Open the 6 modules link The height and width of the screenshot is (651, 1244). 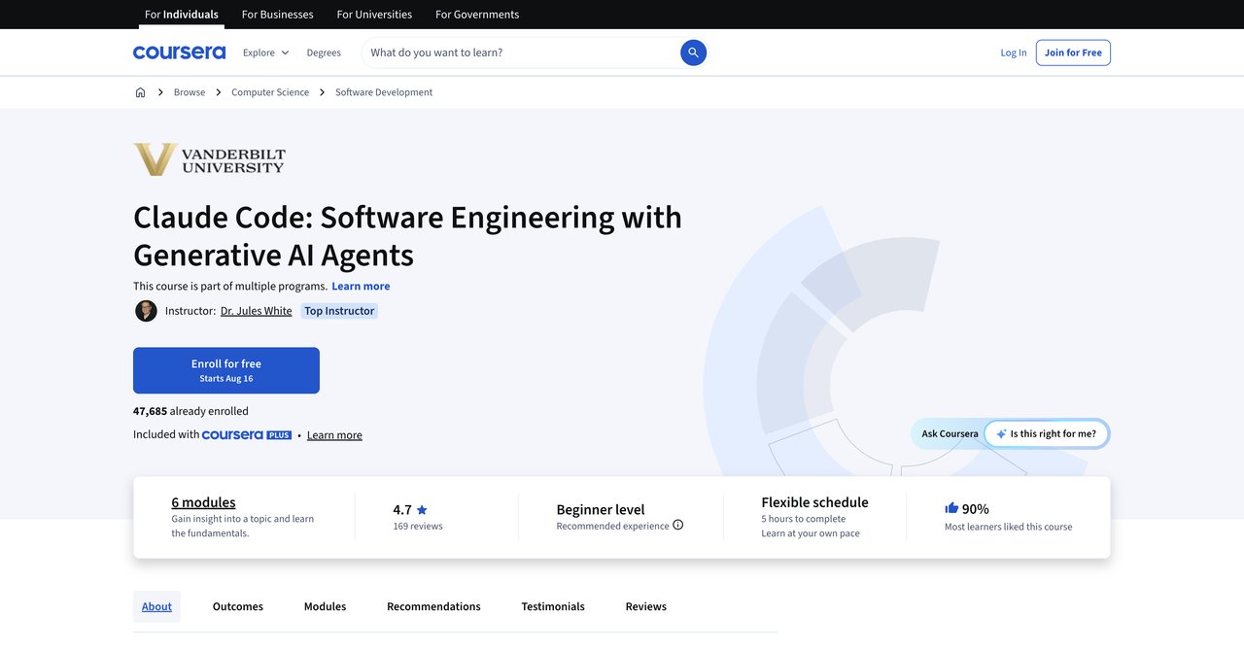[x=203, y=502]
